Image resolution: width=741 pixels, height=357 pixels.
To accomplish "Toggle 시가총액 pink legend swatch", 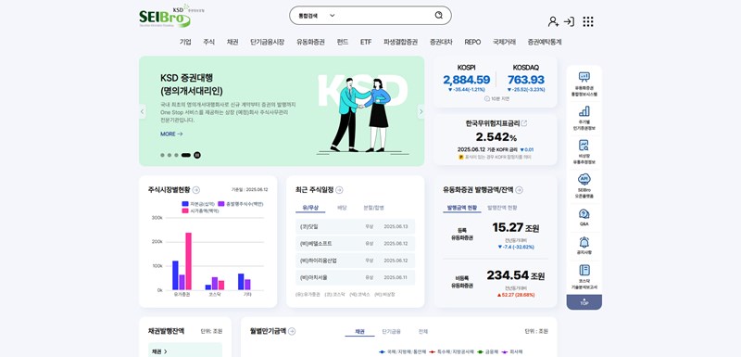I will pyautogui.click(x=185, y=210).
